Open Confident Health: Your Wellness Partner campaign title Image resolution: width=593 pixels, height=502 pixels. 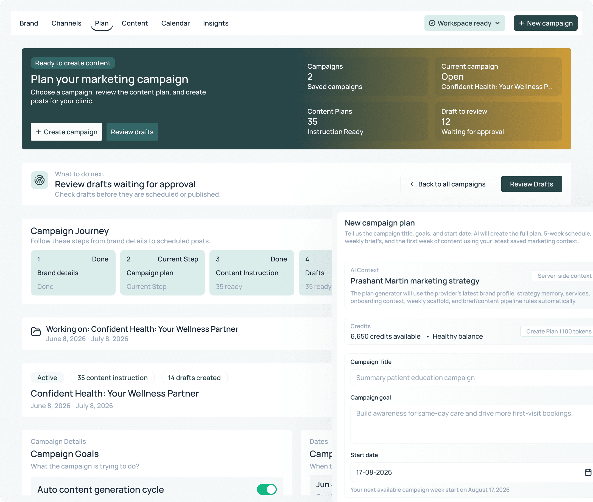[x=115, y=393]
